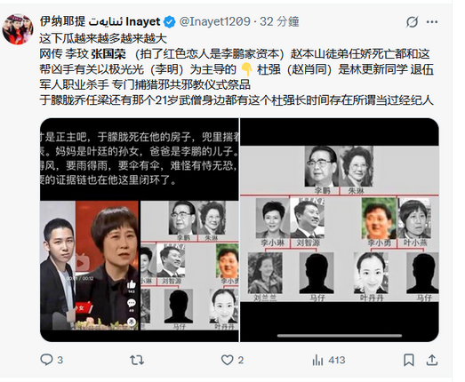Click the bilibili logo in left image

81,263
